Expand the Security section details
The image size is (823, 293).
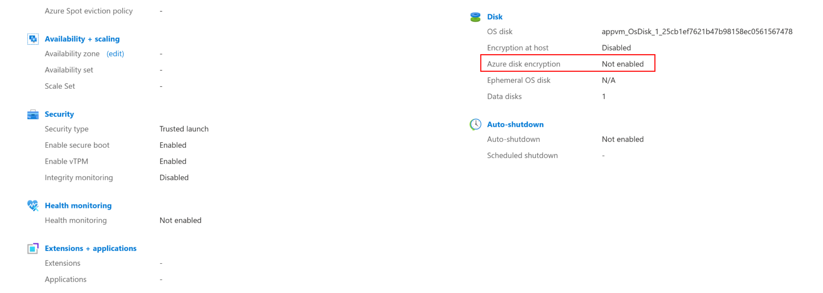pos(59,114)
